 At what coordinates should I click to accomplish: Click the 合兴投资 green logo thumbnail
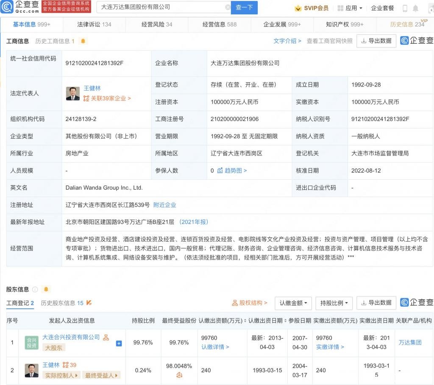pos(31,343)
